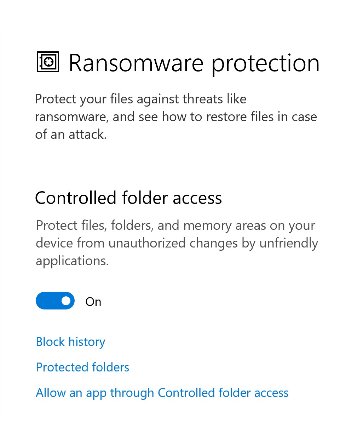340x421 pixels.
Task: Open the Protected folders link
Action: [82, 368]
